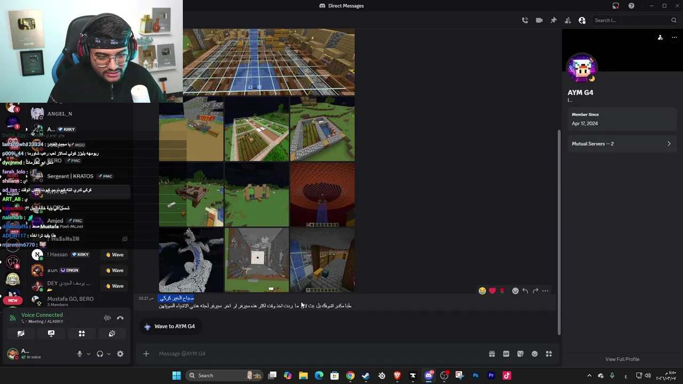Wave at sun
This screenshot has height=384, width=683.
point(115,270)
